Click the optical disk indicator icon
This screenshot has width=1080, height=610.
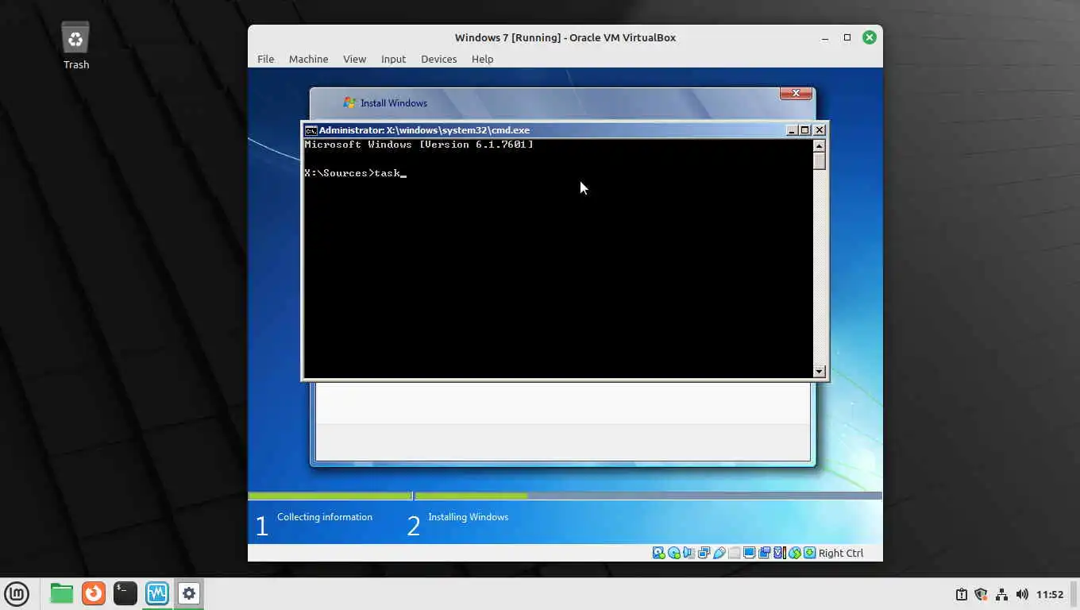[x=674, y=553]
